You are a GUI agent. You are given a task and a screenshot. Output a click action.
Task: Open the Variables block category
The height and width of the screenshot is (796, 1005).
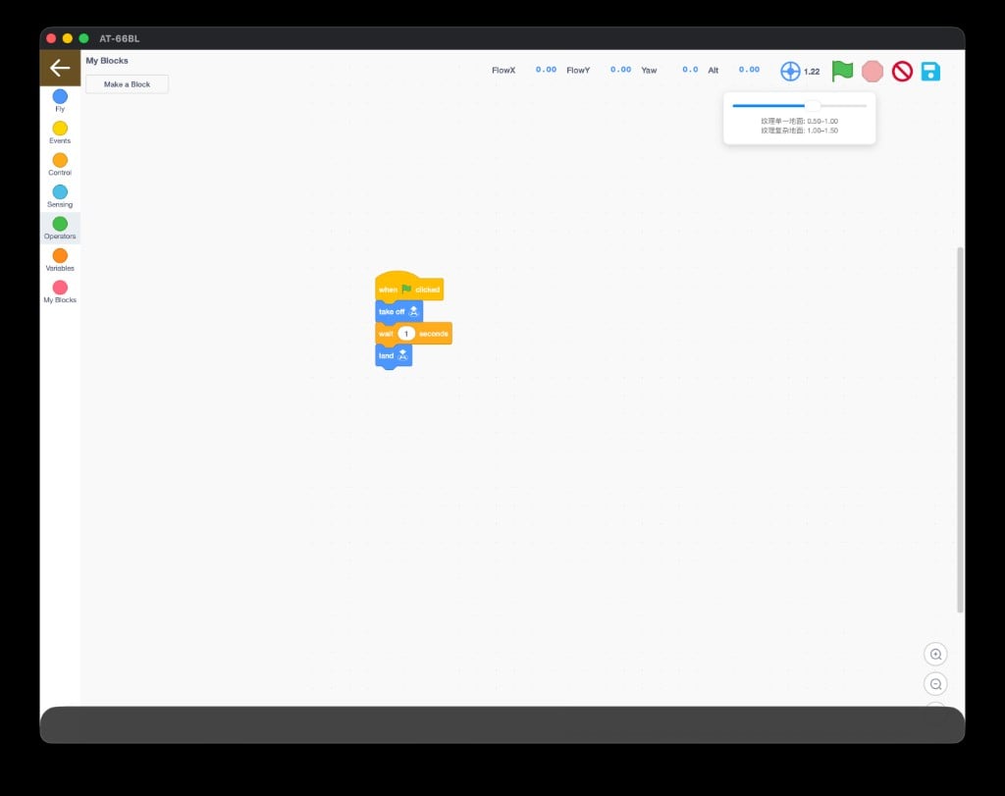click(x=60, y=260)
